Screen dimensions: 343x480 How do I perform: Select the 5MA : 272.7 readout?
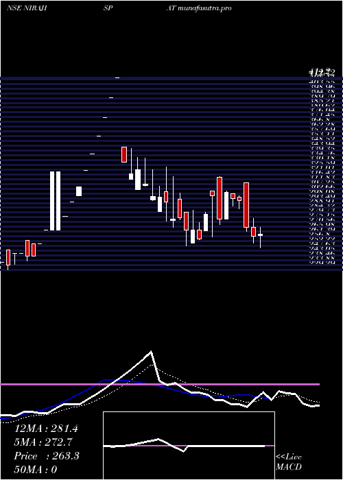point(43,442)
